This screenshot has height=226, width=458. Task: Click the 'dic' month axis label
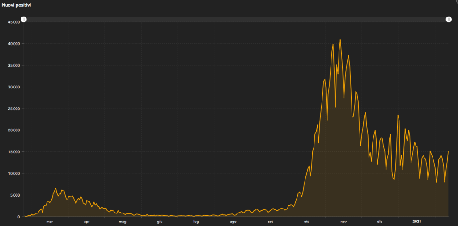click(x=380, y=222)
